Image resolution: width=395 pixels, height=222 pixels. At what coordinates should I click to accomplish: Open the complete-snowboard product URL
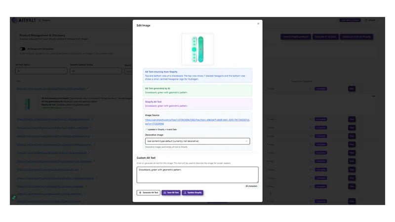[x=50, y=186]
